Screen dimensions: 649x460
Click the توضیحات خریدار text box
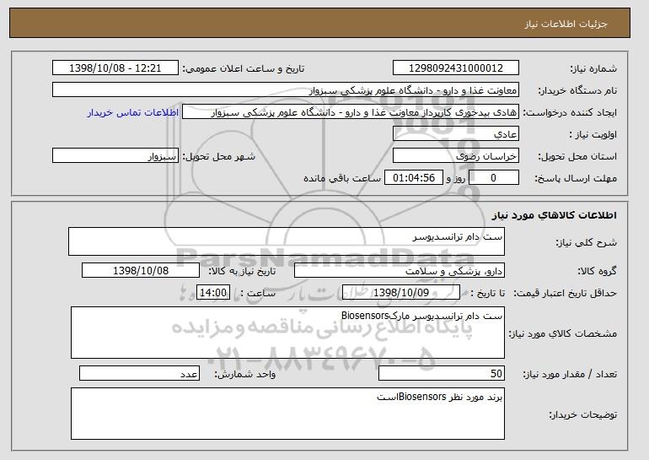click(287, 414)
